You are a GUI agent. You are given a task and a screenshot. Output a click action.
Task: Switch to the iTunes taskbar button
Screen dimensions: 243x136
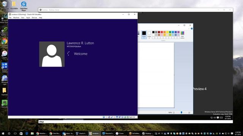(x=121, y=133)
